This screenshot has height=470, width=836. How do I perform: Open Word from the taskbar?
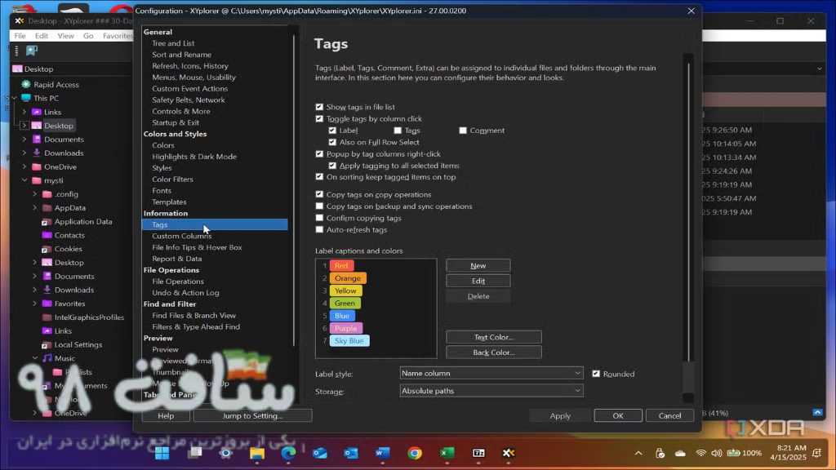(x=383, y=453)
